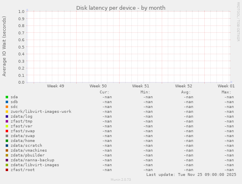Click the Munin 2.0.73 version text

pos(121,180)
